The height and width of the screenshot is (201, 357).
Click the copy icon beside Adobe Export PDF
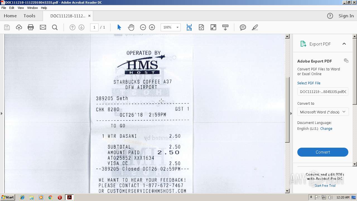346,61
